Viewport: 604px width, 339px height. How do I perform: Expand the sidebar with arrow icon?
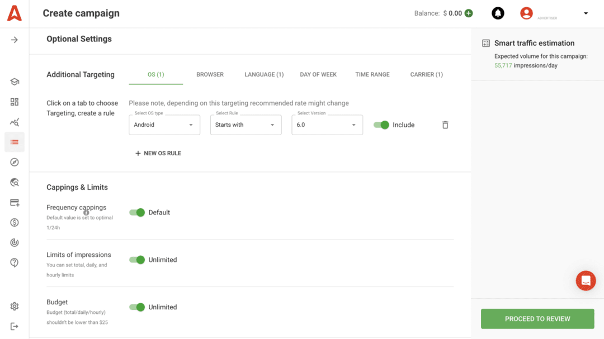pos(15,40)
